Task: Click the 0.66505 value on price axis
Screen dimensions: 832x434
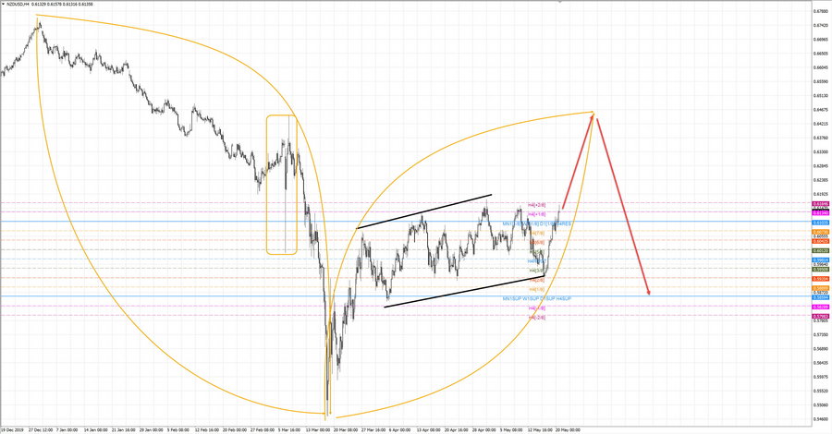Action: (x=820, y=53)
